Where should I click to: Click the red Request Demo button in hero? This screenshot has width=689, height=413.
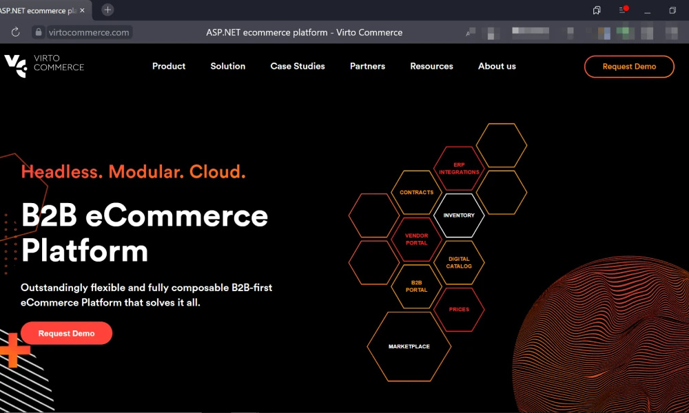66,333
